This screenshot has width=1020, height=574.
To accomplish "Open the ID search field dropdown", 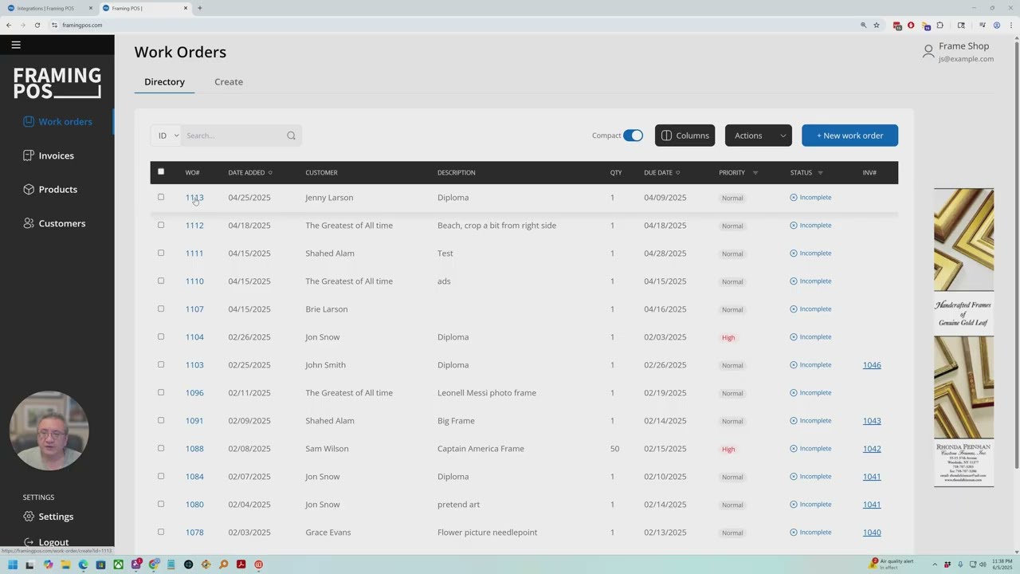I will pyautogui.click(x=166, y=136).
